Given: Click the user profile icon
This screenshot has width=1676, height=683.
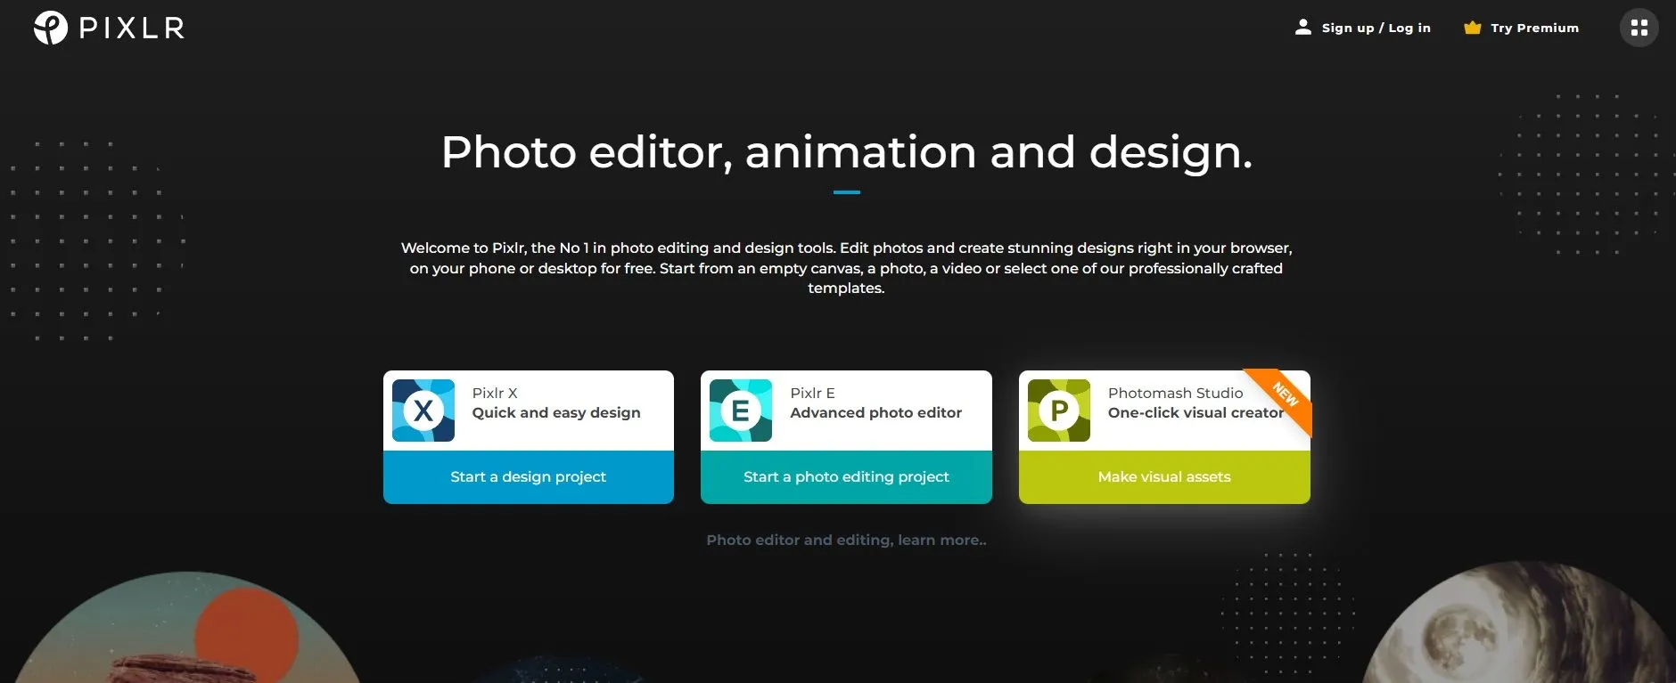Looking at the screenshot, I should coord(1302,28).
